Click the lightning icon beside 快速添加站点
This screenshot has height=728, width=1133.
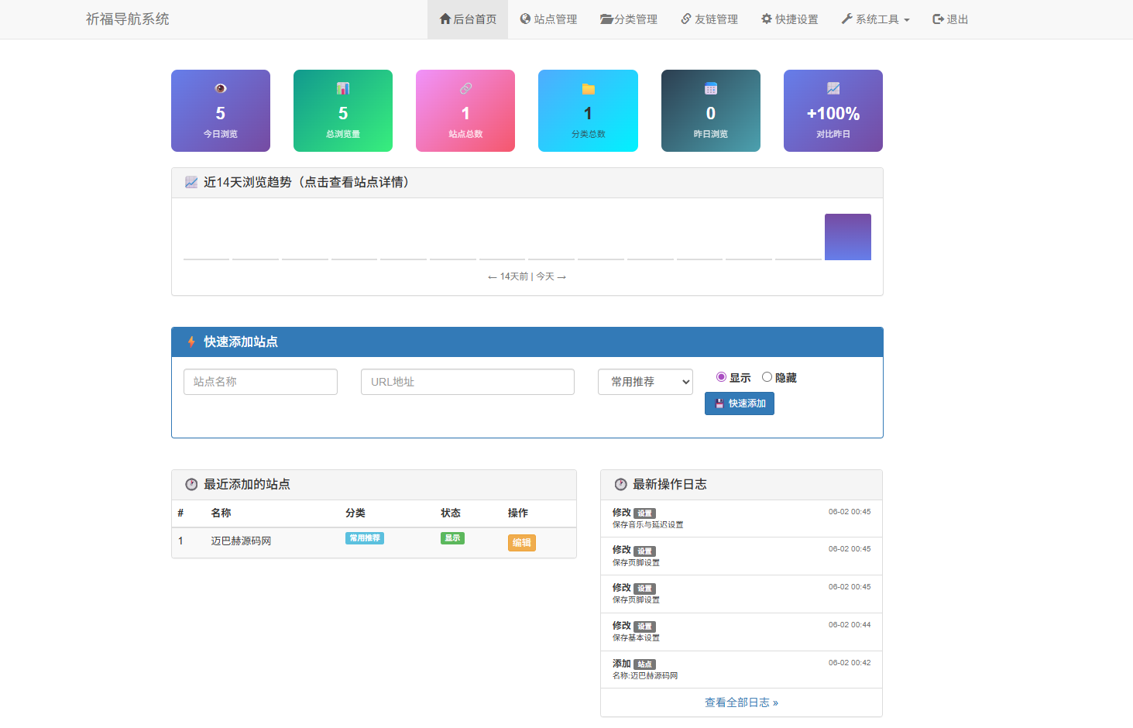(x=191, y=342)
